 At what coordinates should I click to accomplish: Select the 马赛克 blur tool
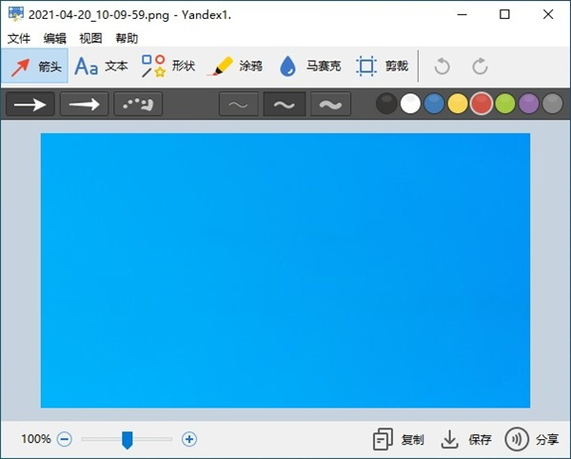(x=309, y=67)
